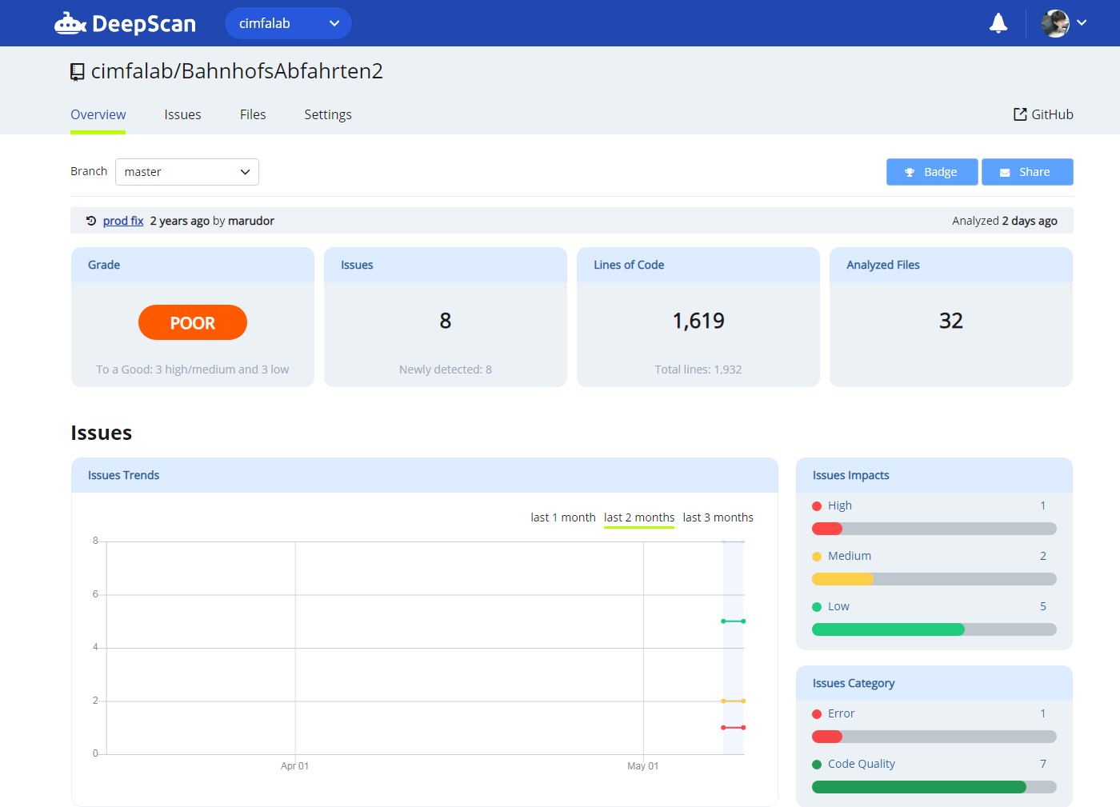Click the Low impact label
The height and width of the screenshot is (807, 1120).
[x=838, y=606]
